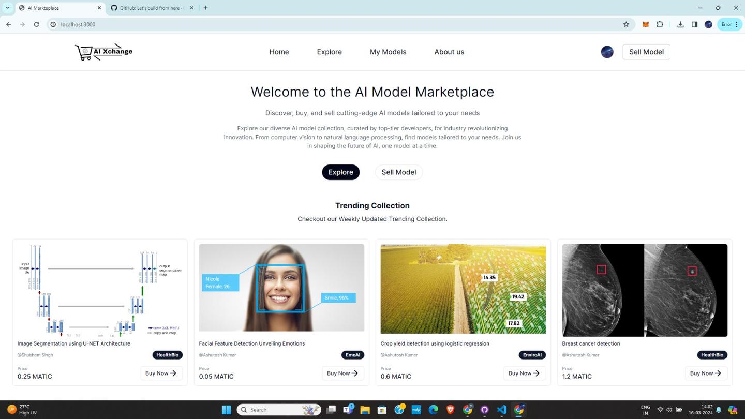The height and width of the screenshot is (419, 745).
Task: Click the taskbar Search box
Action: coord(279,410)
